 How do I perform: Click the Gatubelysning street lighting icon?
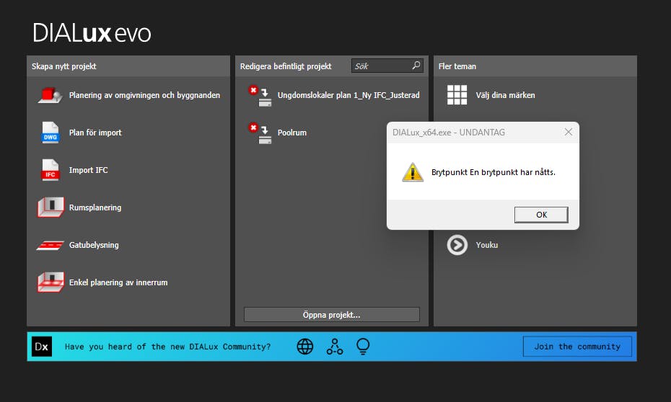pyautogui.click(x=50, y=245)
